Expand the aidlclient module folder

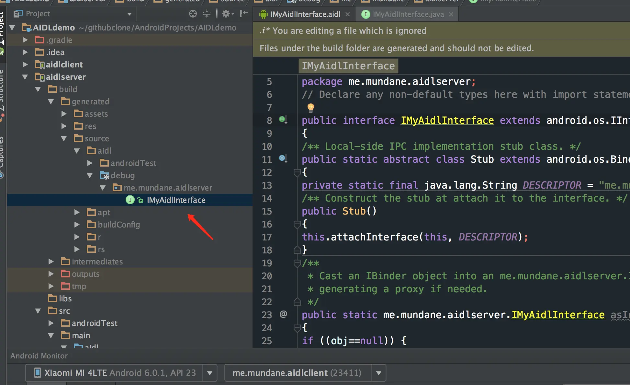click(x=25, y=64)
